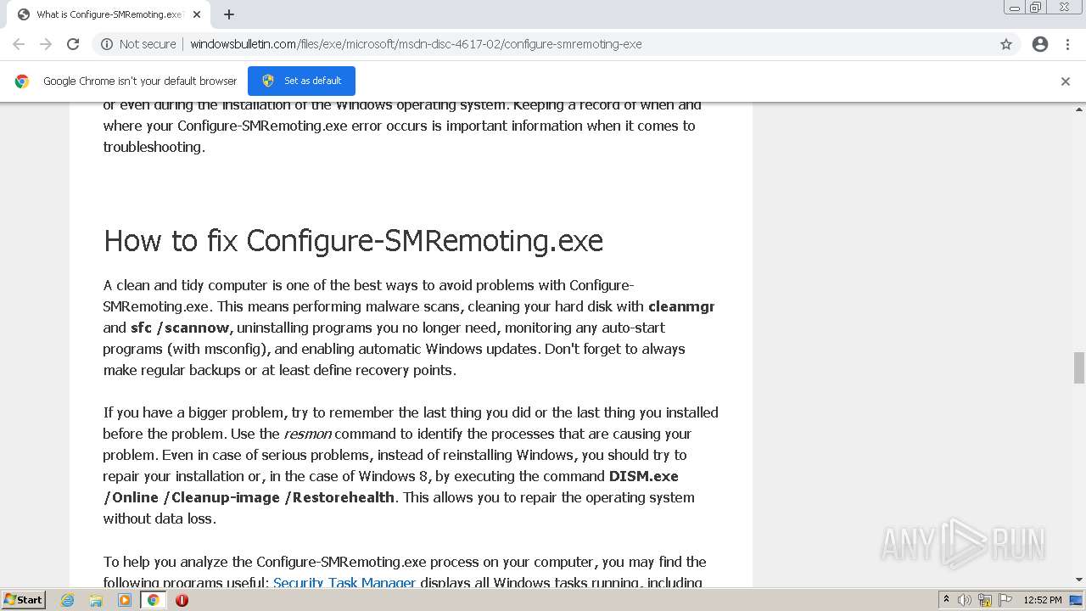The height and width of the screenshot is (611, 1086).
Task: Click the bold text sfc /scannow
Action: (x=180, y=328)
